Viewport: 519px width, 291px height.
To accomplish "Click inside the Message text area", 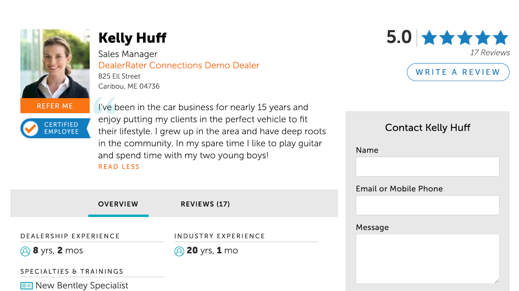I will click(x=427, y=258).
